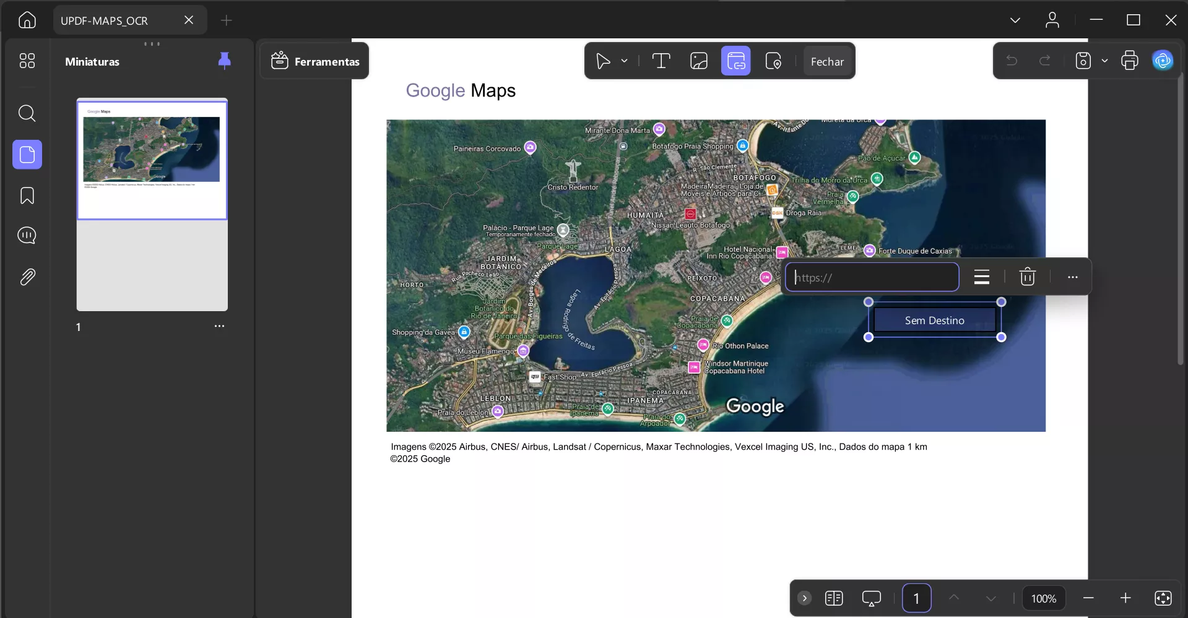This screenshot has height=618, width=1188.
Task: Open the attachments paperclip icon
Action: click(x=27, y=277)
